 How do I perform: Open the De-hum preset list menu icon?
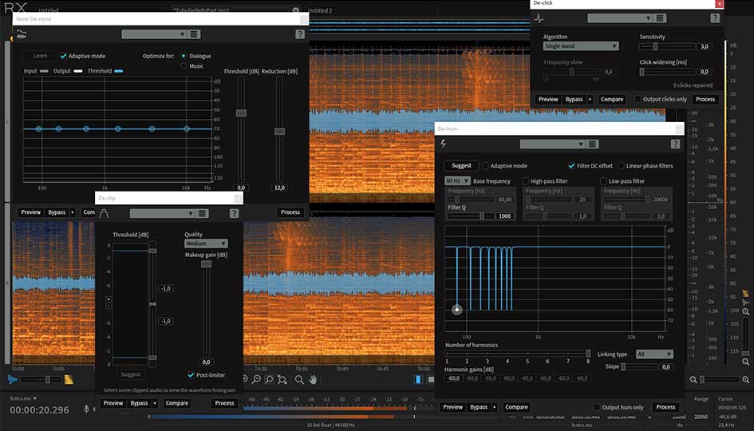(x=592, y=144)
